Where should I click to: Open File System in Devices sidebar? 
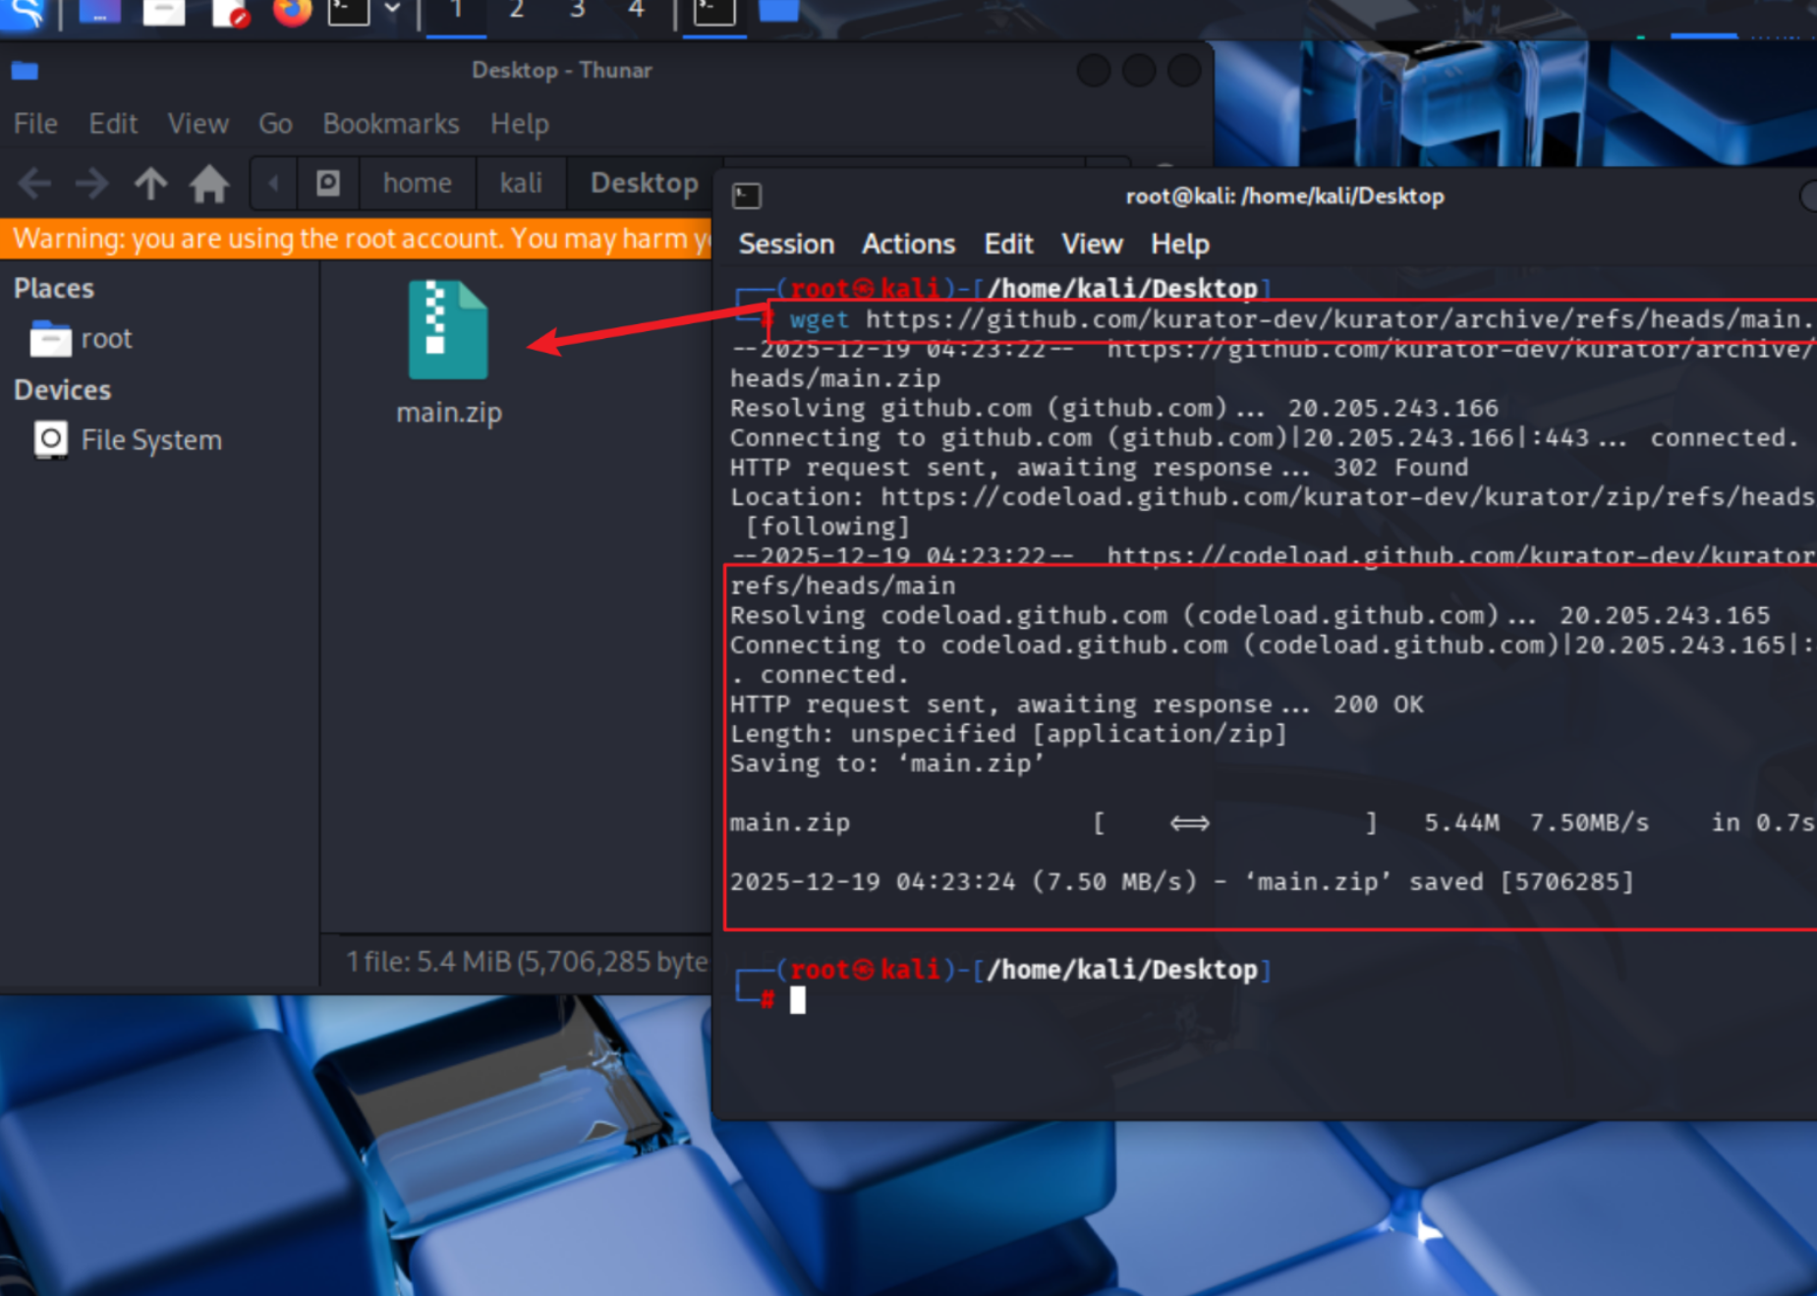tap(127, 440)
